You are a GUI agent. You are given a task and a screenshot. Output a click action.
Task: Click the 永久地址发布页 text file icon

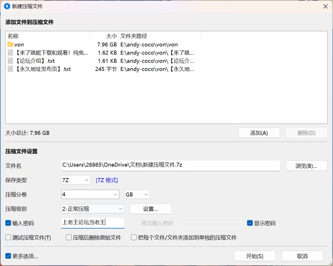(x=10, y=69)
